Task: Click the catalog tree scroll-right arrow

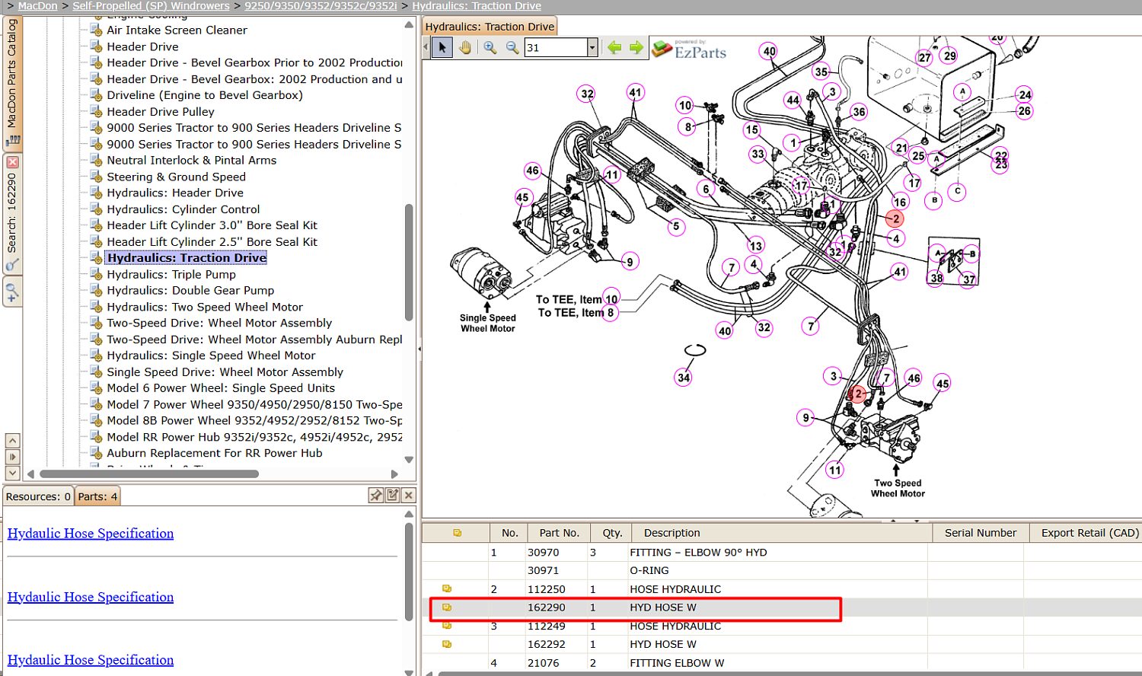Action: coord(394,474)
